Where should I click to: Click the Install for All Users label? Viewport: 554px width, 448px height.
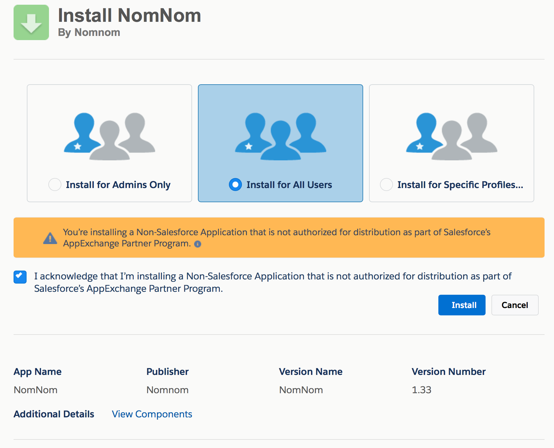(x=289, y=185)
